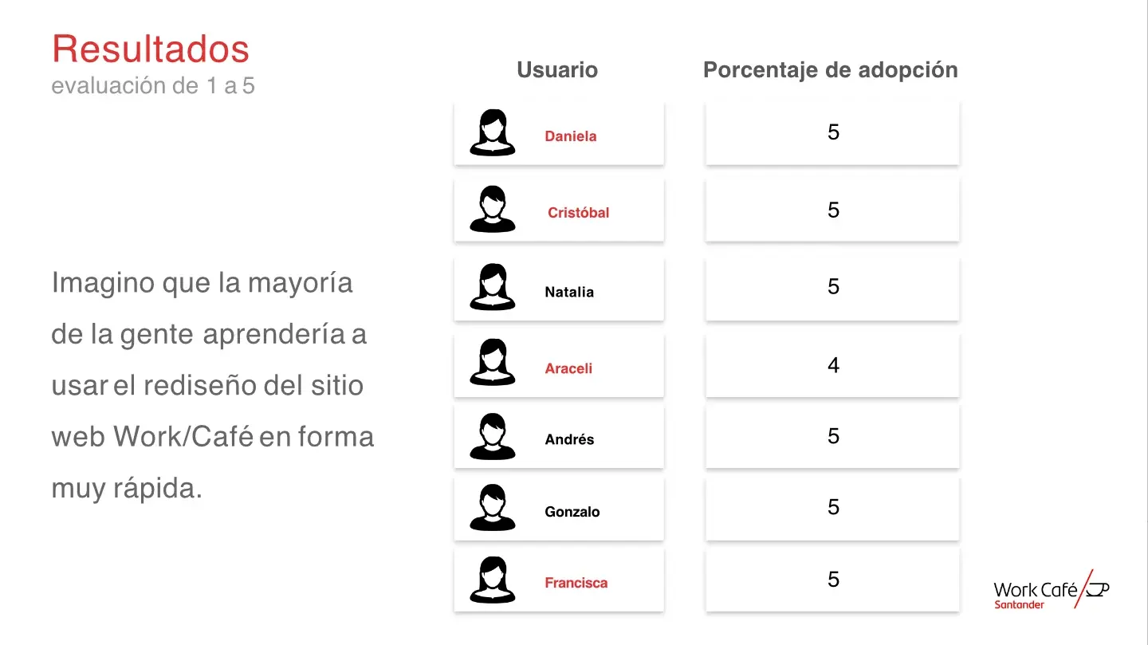Click the quote paragraph about Work/Café redesign

(212, 385)
